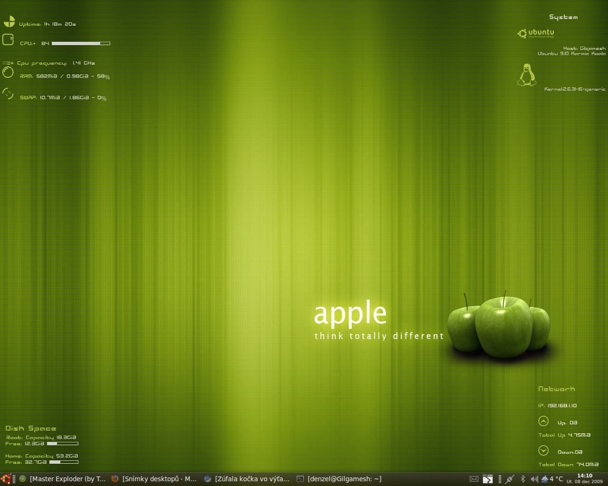
Task: Switch to the denzel@Gilgamesh terminal window
Action: pos(340,479)
